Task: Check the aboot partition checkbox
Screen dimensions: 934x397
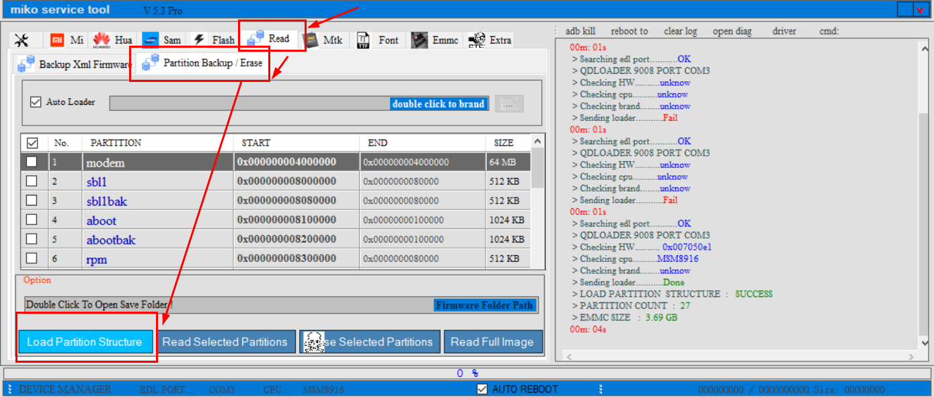Action: [x=32, y=220]
